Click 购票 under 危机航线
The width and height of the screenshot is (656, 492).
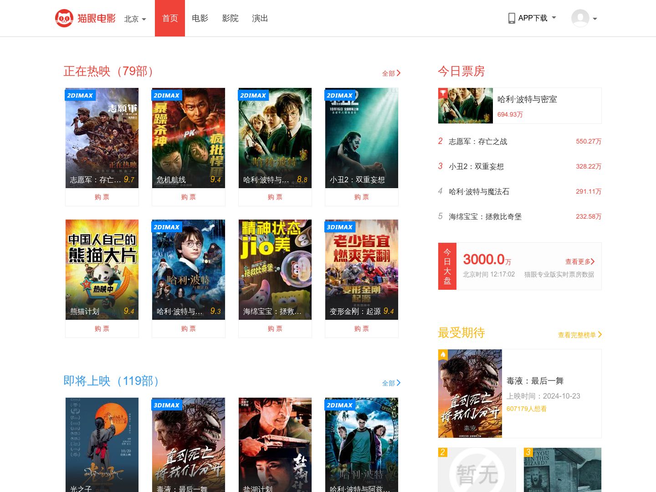pyautogui.click(x=189, y=197)
